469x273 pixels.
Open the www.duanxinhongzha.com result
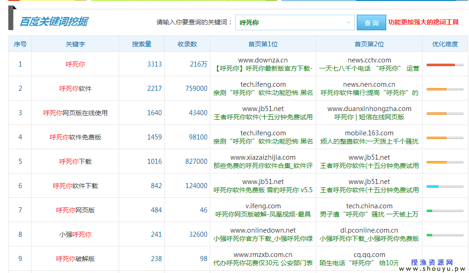click(369, 109)
